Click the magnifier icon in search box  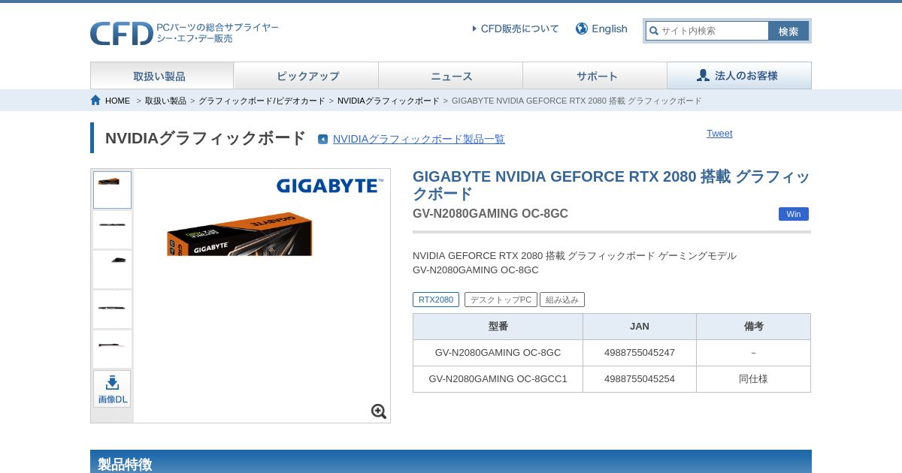coord(654,31)
